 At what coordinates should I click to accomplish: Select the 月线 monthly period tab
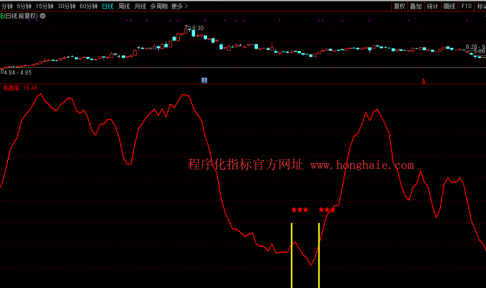tap(140, 6)
